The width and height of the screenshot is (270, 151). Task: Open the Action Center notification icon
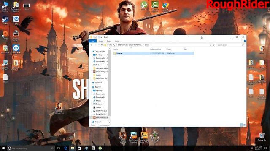click(x=265, y=148)
